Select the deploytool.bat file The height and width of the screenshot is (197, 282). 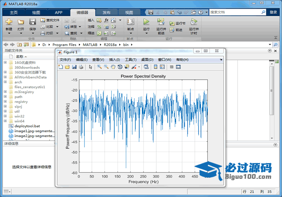tap(27, 126)
